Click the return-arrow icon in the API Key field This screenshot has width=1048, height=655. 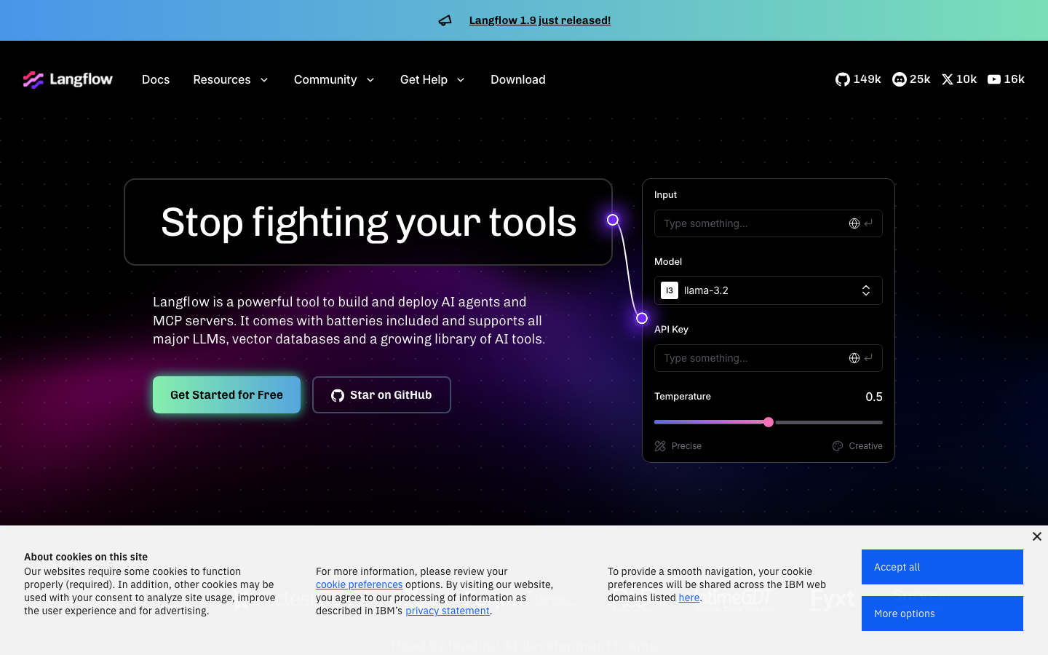pos(868,358)
